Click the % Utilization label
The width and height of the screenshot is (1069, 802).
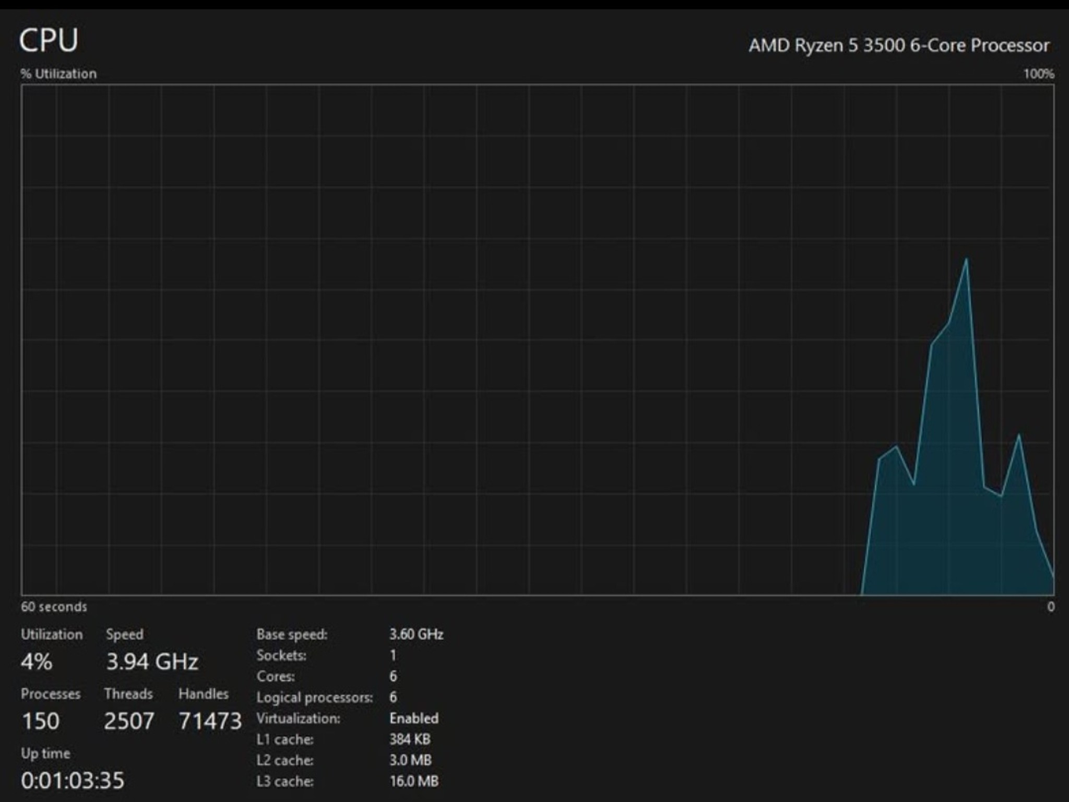pyautogui.click(x=58, y=74)
